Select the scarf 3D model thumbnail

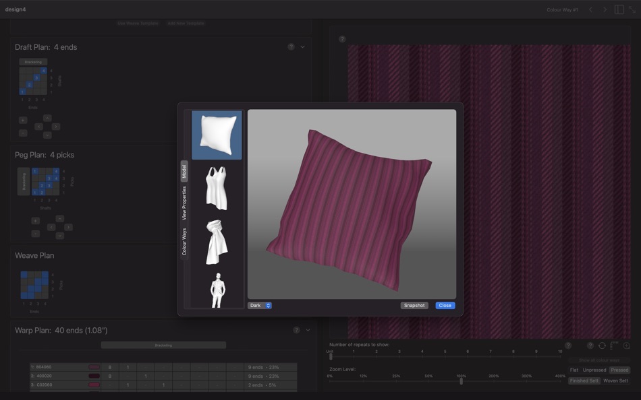click(217, 242)
